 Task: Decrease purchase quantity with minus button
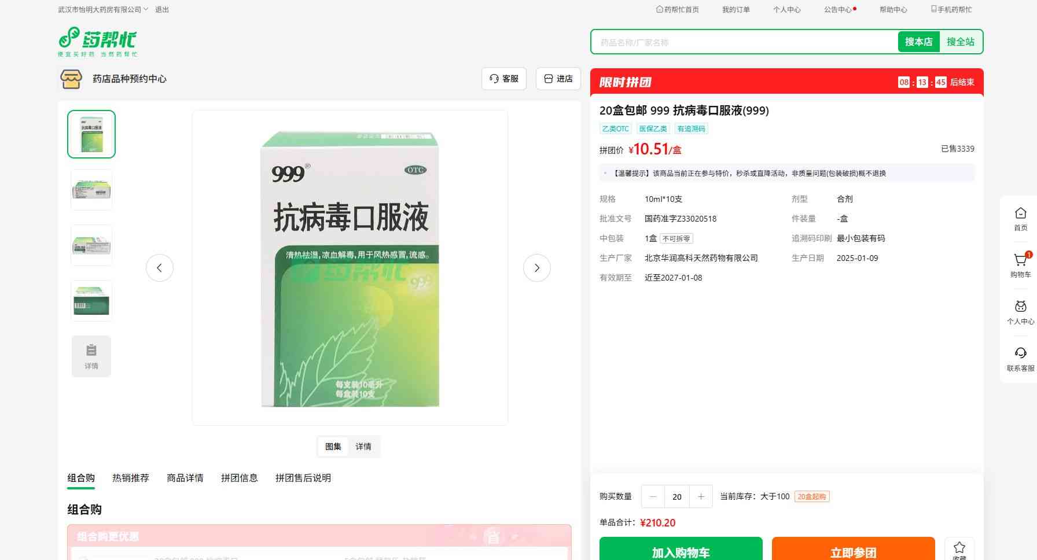[x=653, y=496]
